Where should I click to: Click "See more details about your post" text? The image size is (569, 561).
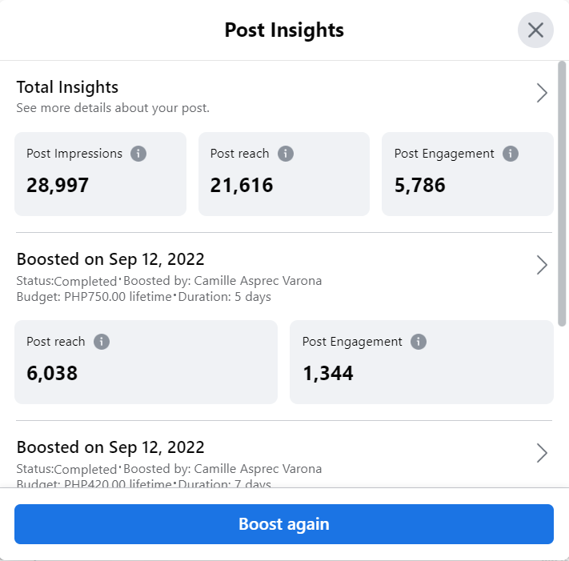click(x=113, y=108)
